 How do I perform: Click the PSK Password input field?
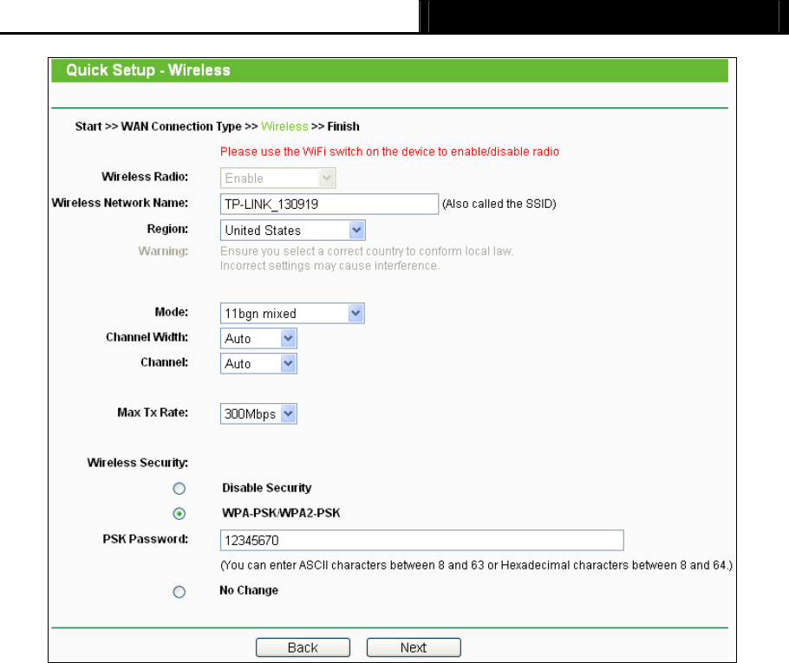tap(421, 540)
